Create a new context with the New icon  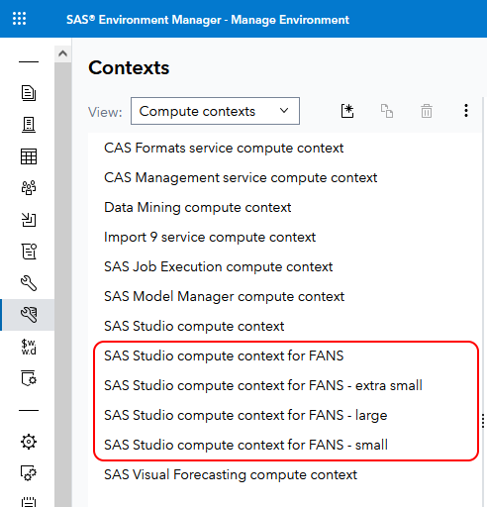click(347, 111)
